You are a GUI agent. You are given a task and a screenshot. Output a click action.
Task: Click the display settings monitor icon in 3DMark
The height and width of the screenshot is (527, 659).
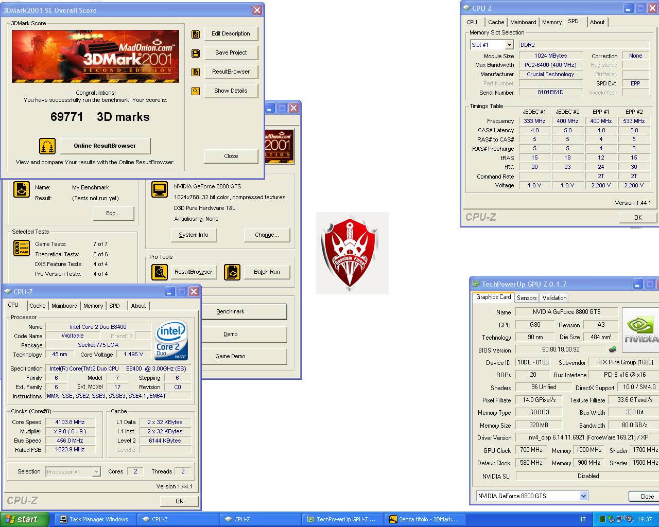(160, 189)
